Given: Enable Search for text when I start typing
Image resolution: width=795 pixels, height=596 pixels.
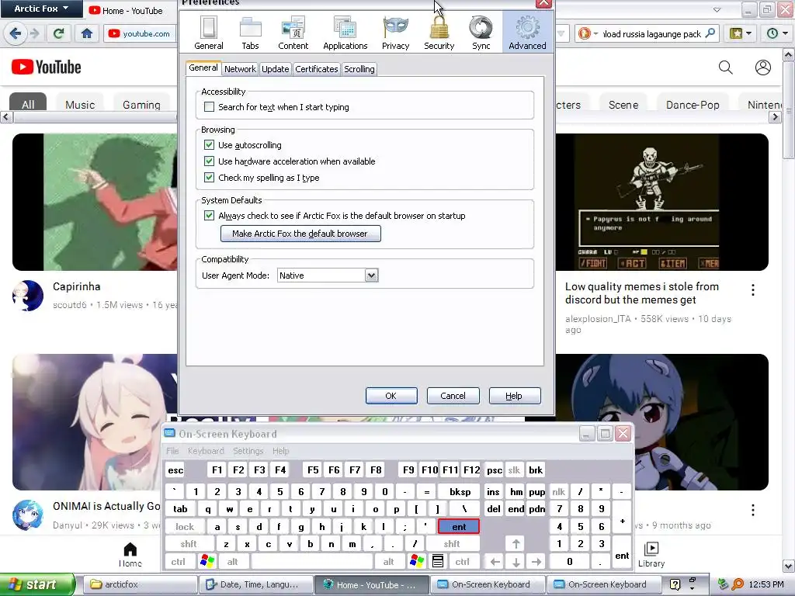Looking at the screenshot, I should [209, 107].
